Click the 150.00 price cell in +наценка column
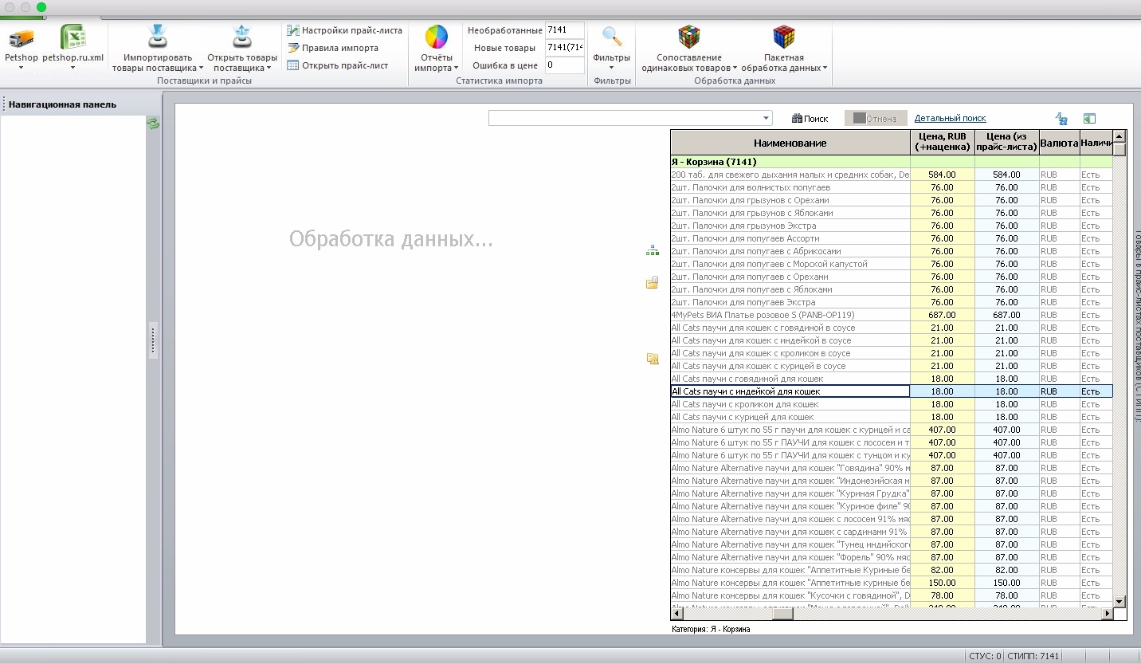The image size is (1141, 664). pos(943,583)
